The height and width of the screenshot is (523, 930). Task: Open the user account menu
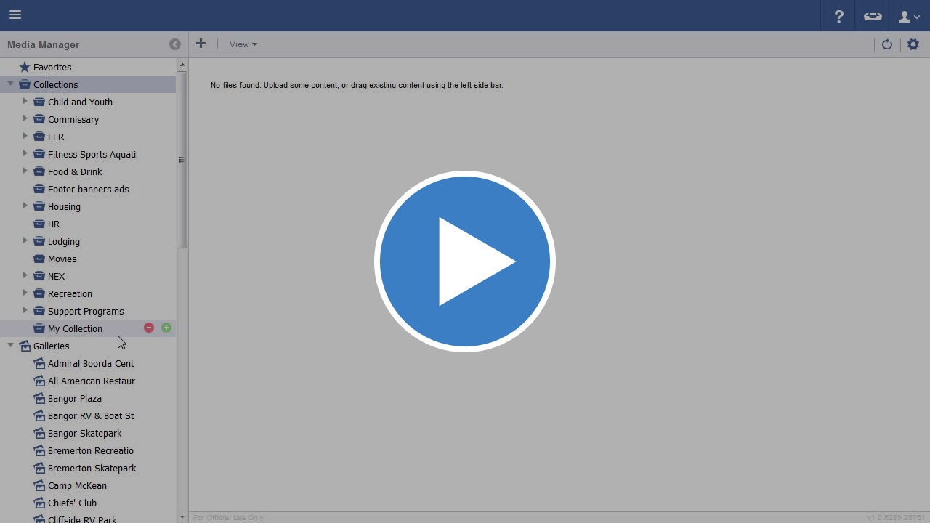click(908, 16)
